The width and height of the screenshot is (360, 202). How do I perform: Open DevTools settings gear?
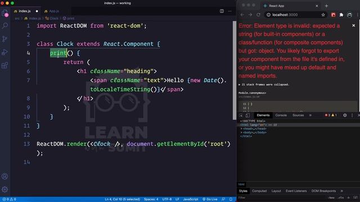[x=345, y=115]
